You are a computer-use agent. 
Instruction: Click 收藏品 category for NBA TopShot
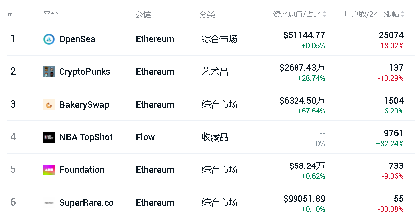(x=215, y=137)
